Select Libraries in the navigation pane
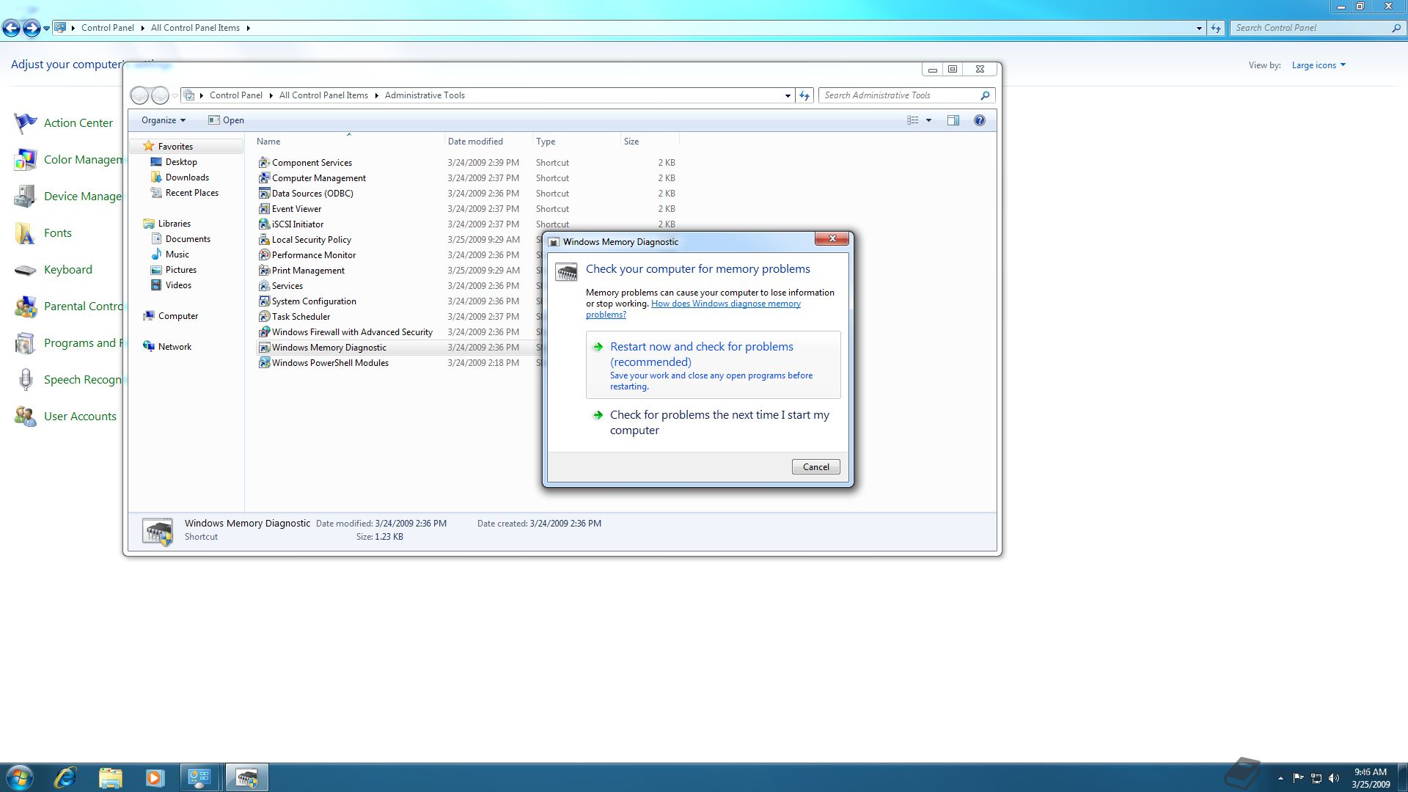 pos(174,224)
